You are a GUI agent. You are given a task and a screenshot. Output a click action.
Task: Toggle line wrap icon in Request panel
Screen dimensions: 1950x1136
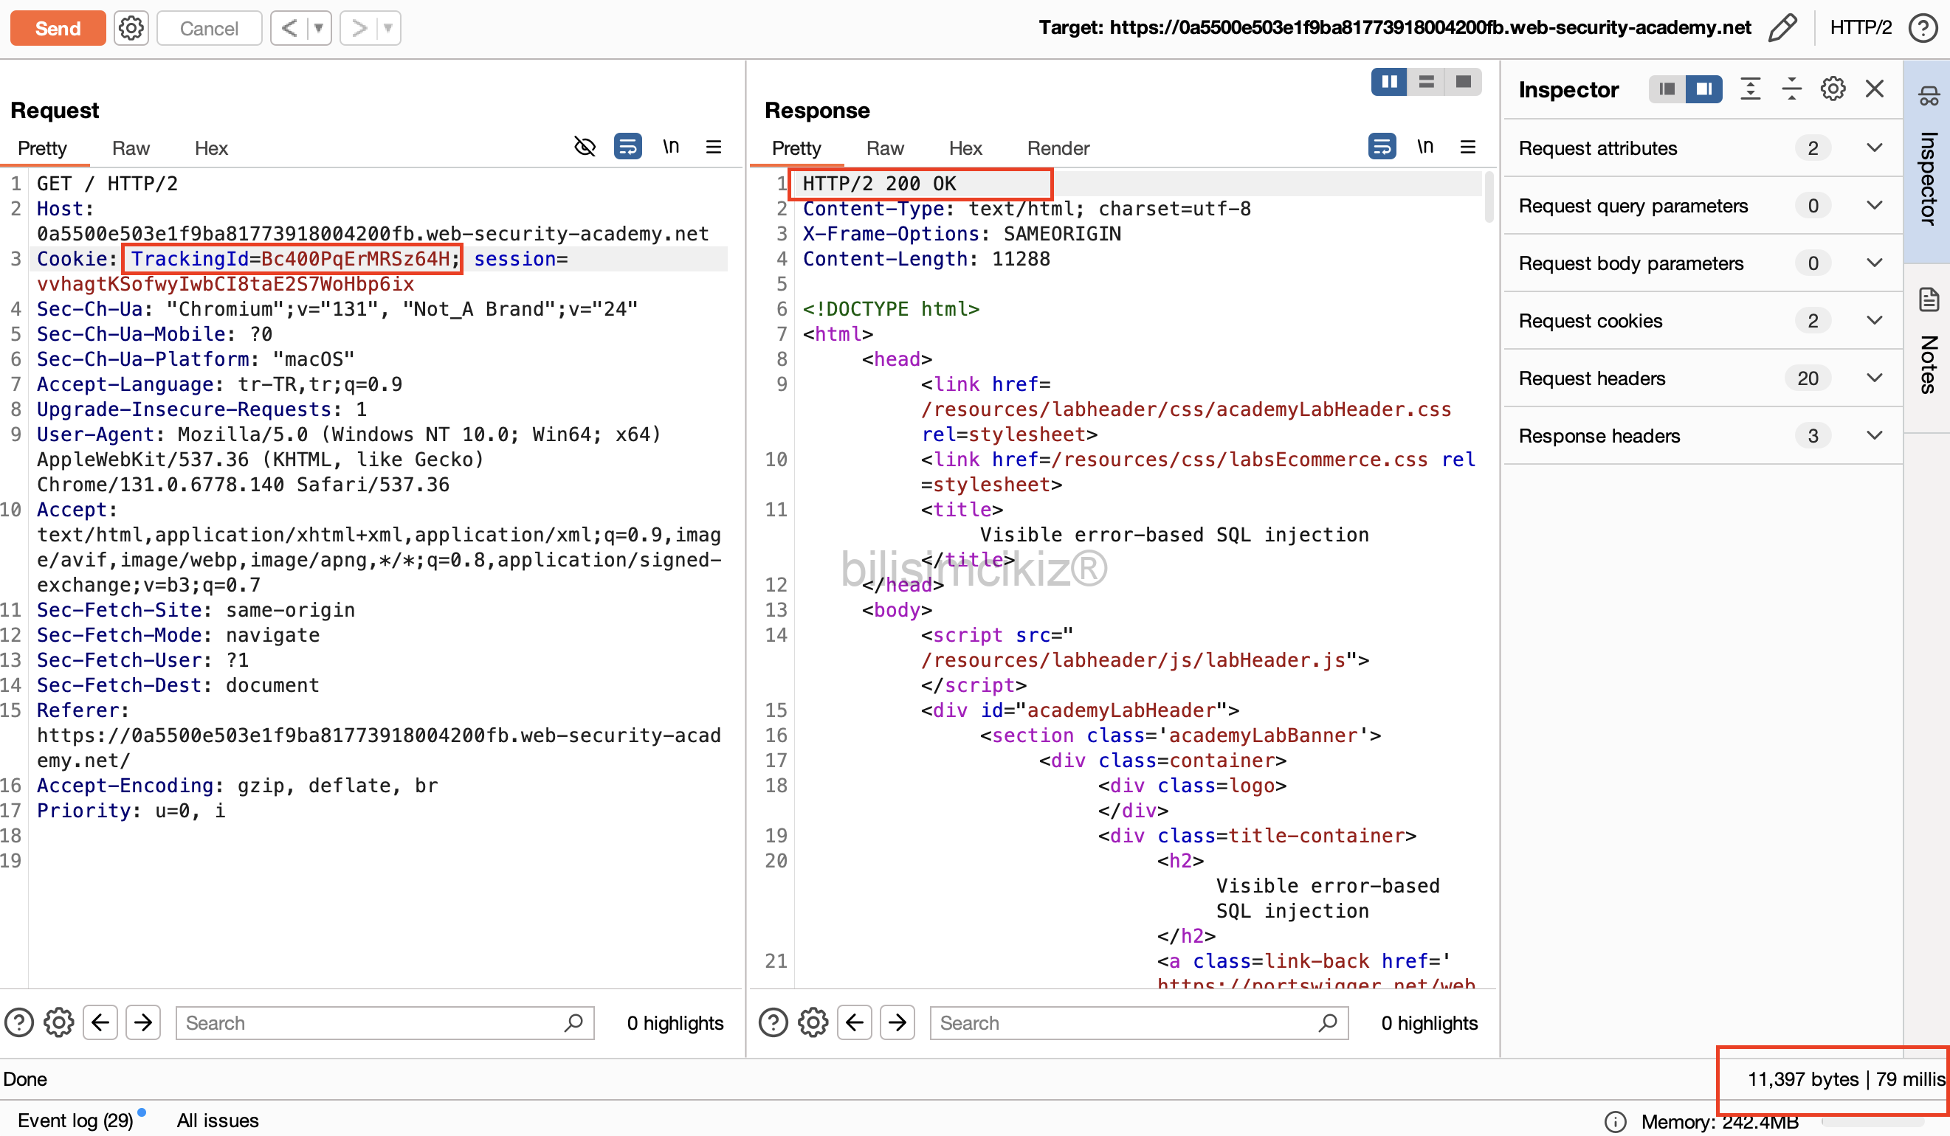[x=627, y=146]
